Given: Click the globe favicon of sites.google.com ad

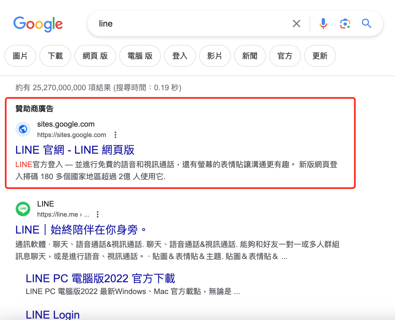Looking at the screenshot, I should click(23, 129).
